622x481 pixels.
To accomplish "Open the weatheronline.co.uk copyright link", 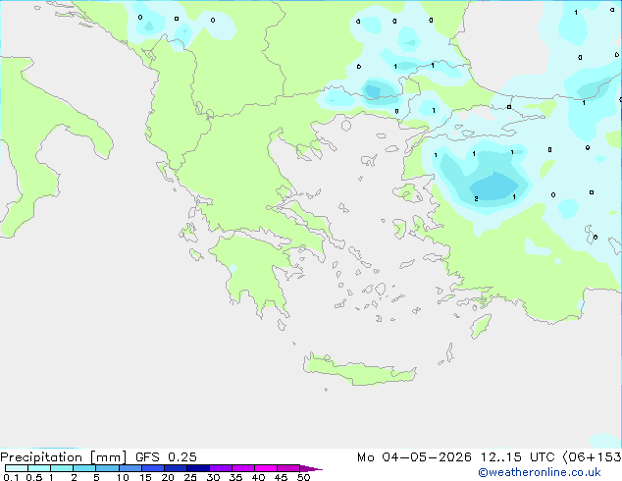I will tap(540, 472).
